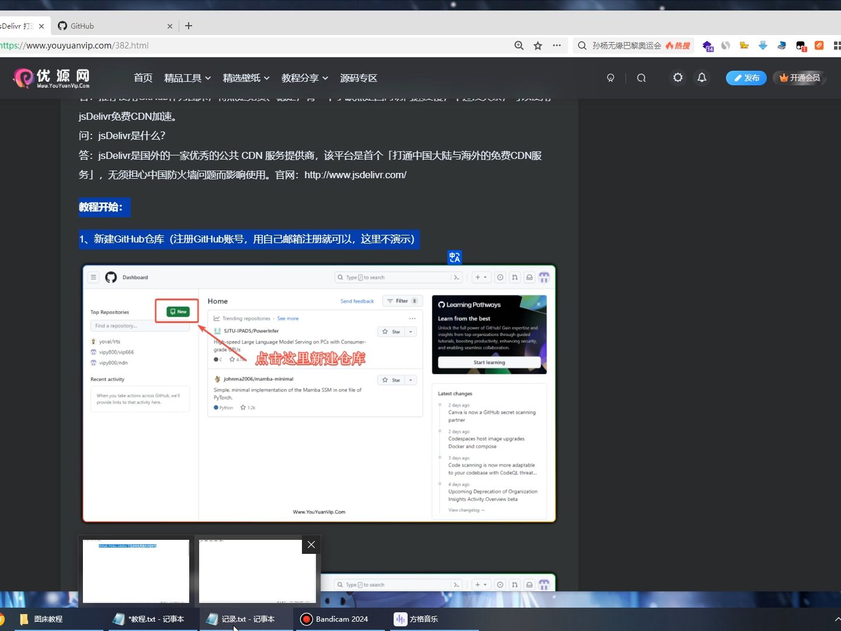This screenshot has height=631, width=841.
Task: Click the page URL in address bar
Action: click(74, 46)
